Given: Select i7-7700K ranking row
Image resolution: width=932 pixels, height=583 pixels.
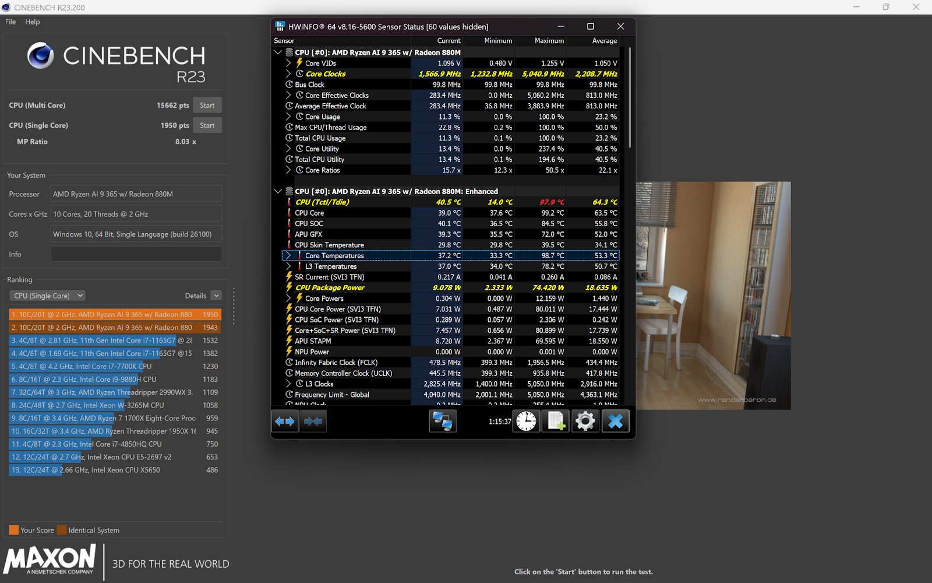Looking at the screenshot, I should point(115,366).
